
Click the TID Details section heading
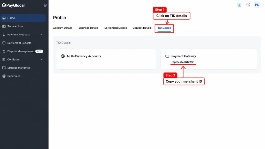click(63, 43)
